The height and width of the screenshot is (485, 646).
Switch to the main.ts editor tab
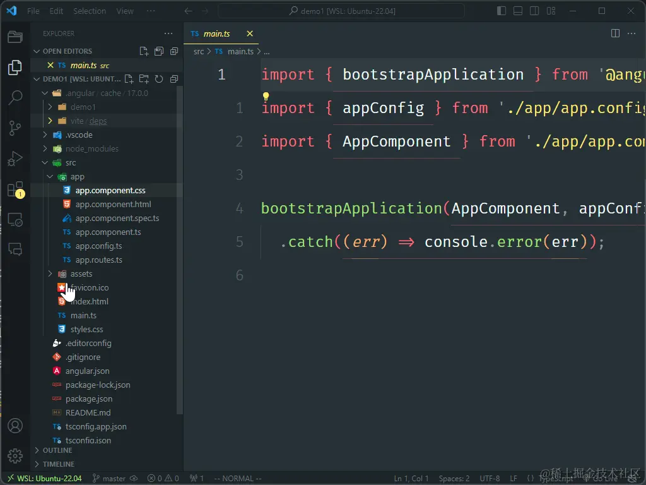tap(217, 33)
